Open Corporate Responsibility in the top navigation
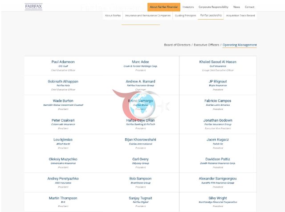 (x=213, y=7)
